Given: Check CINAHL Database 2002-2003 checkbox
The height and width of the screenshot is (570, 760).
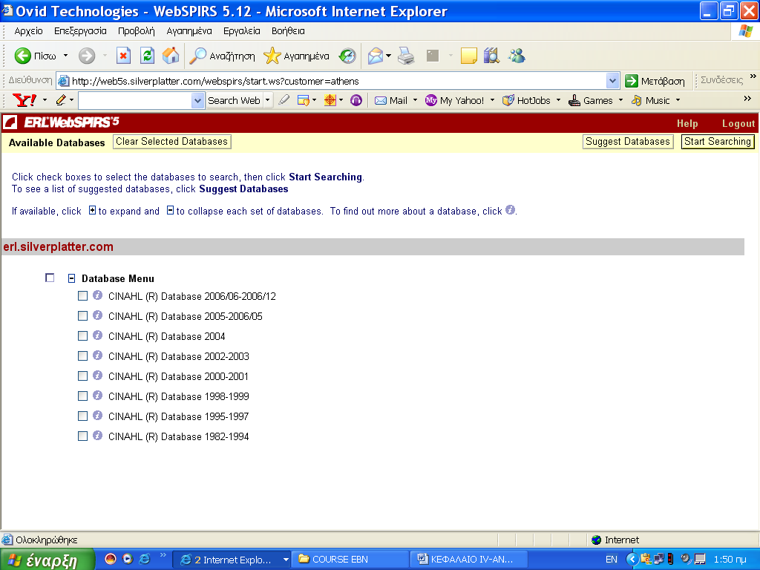Looking at the screenshot, I should [83, 356].
